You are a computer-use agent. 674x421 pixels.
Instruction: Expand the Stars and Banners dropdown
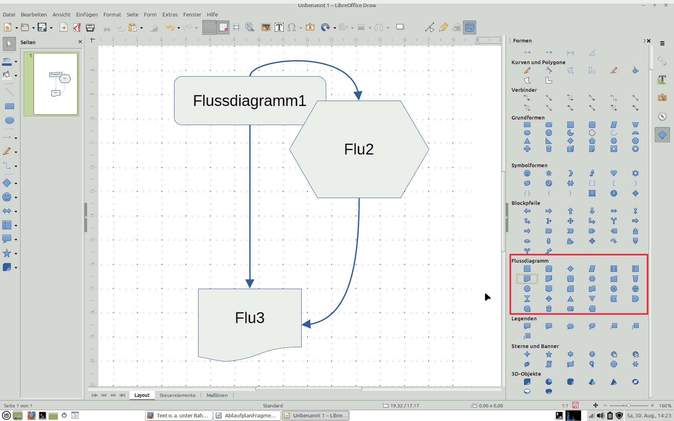(x=16, y=254)
